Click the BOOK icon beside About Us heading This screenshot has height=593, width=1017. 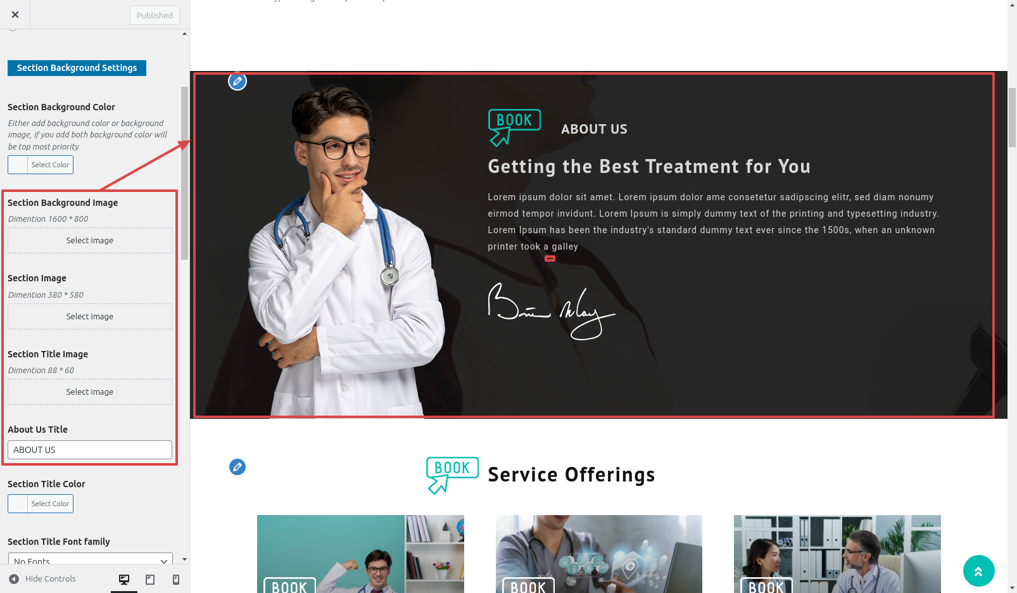coord(514,127)
